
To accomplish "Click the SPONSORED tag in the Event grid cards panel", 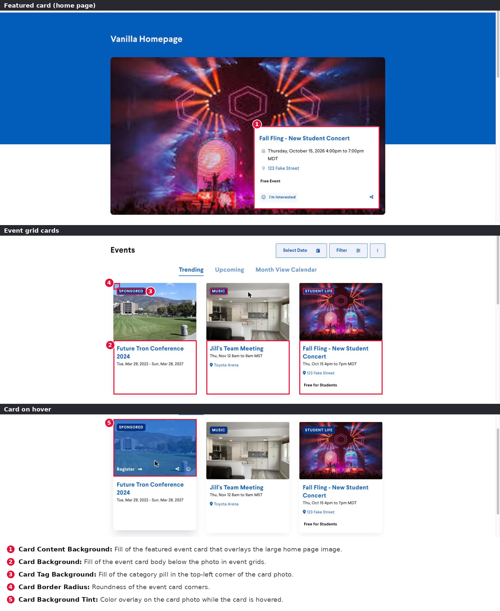I will coord(131,291).
